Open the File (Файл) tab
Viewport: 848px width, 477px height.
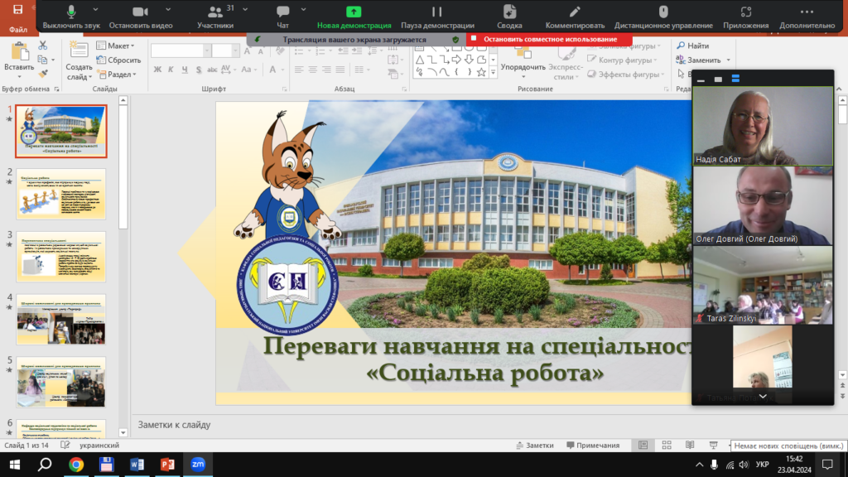tap(17, 29)
